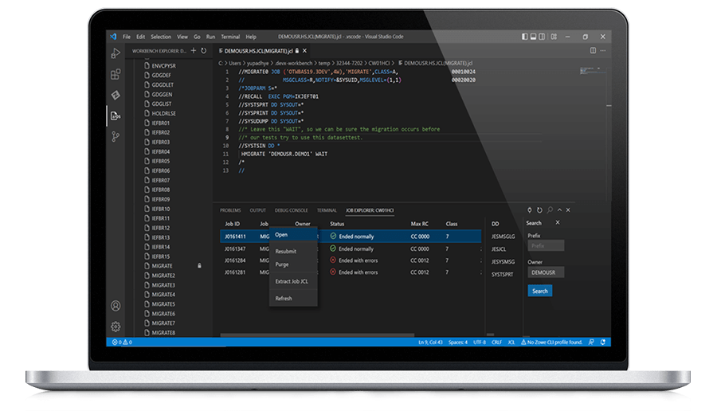The image size is (717, 411).
Task: Click the horizontal scrollbar in Job Explorer
Action: [x=319, y=335]
